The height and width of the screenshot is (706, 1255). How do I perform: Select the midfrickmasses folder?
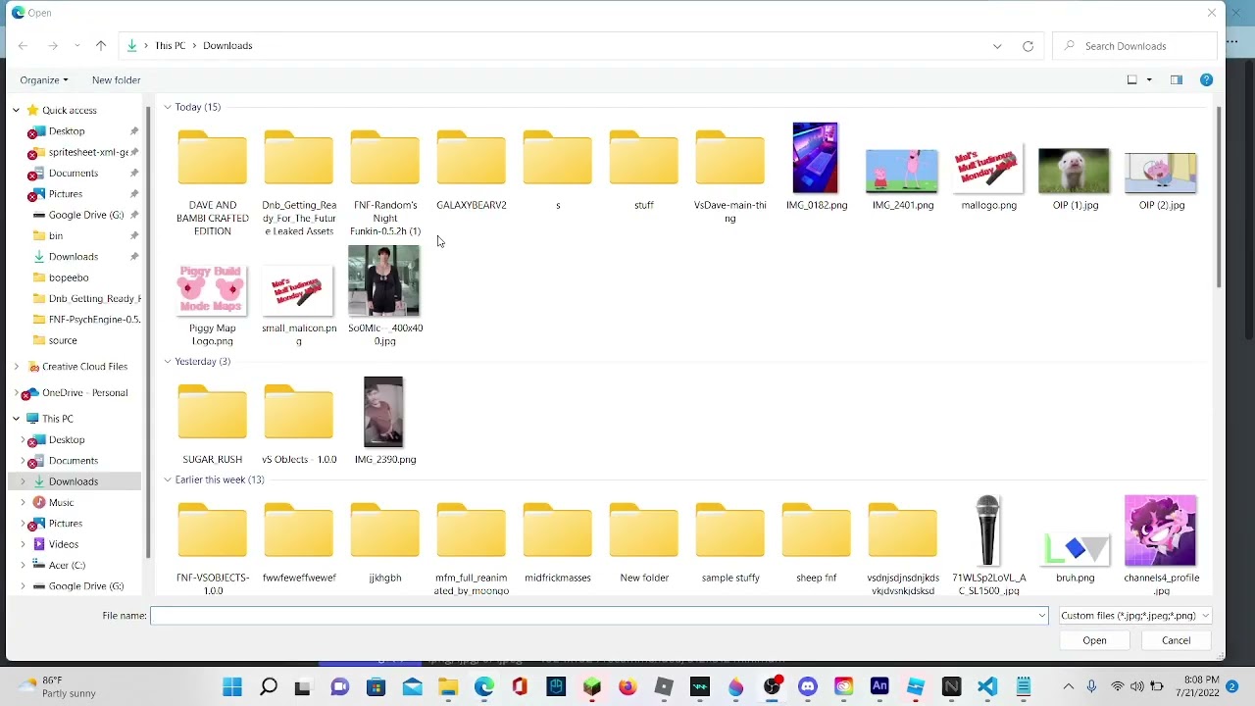click(x=557, y=542)
